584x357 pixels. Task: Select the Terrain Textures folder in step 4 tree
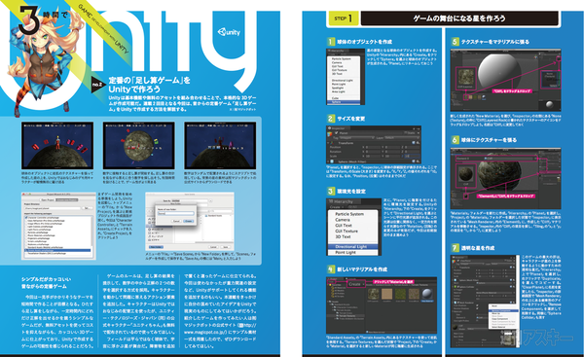pyautogui.click(x=346, y=316)
